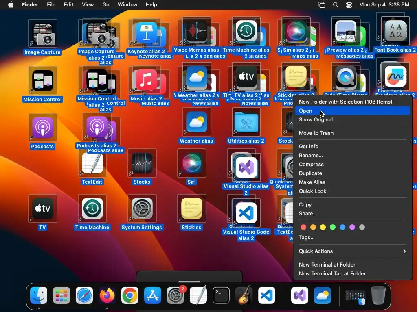Screen dimensions: 417x312
Task: Apply the orange tag color
Action: pos(313,227)
